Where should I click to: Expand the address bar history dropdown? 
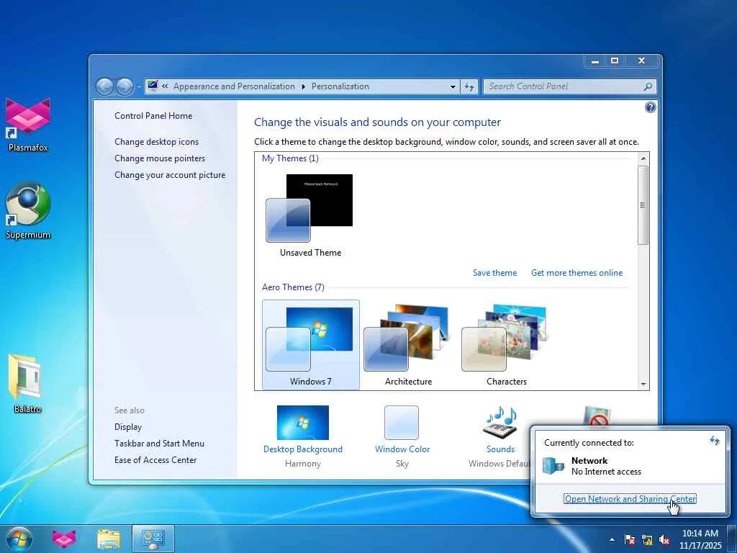click(x=453, y=86)
